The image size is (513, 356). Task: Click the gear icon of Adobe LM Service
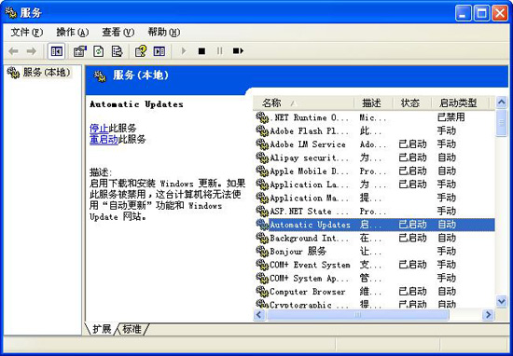(x=262, y=144)
